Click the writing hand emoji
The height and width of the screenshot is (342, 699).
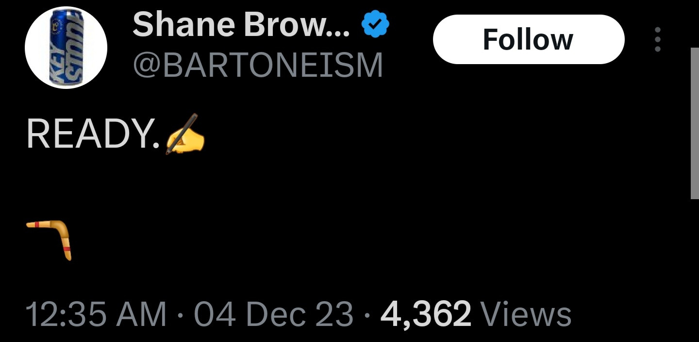(185, 134)
